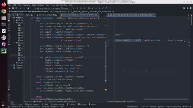Run with coverage icon in toolbar
The image size is (193, 108).
(x=81, y=8)
